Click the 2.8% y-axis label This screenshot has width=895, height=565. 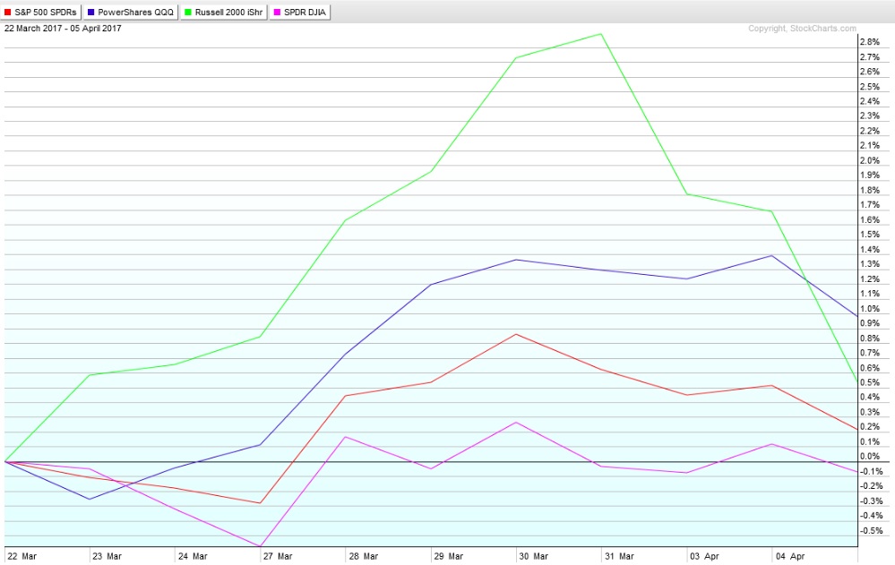[x=869, y=42]
